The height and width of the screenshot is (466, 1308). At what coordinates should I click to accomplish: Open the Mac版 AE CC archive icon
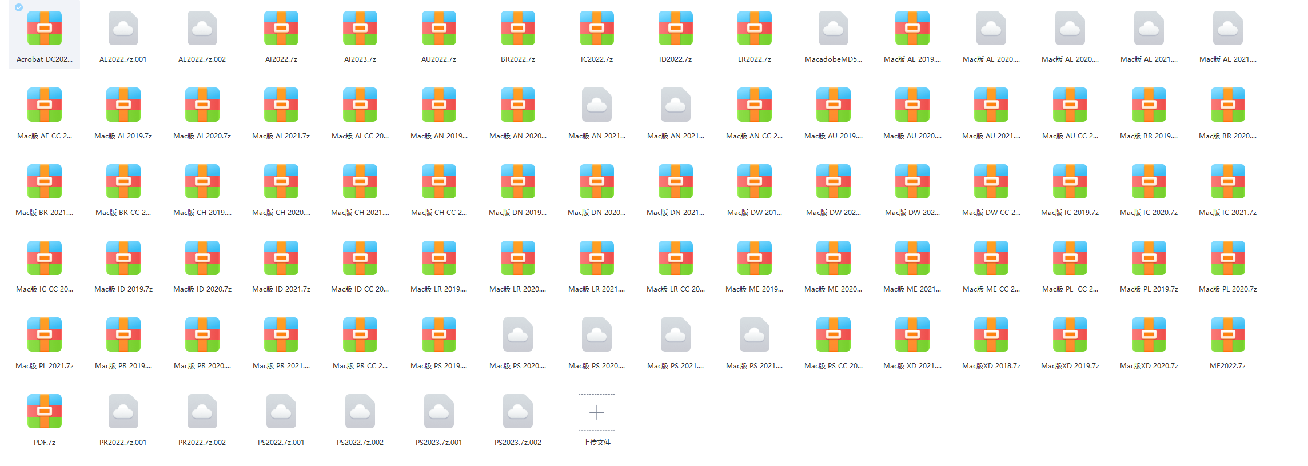click(45, 105)
